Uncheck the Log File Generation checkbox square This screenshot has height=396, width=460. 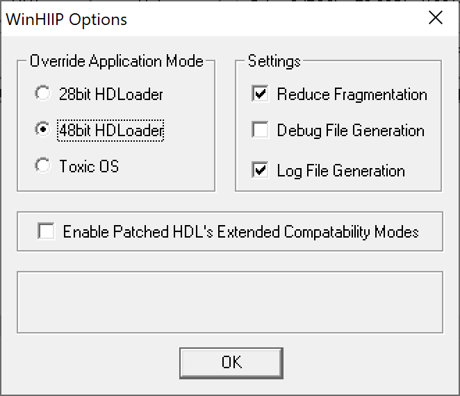tap(261, 170)
